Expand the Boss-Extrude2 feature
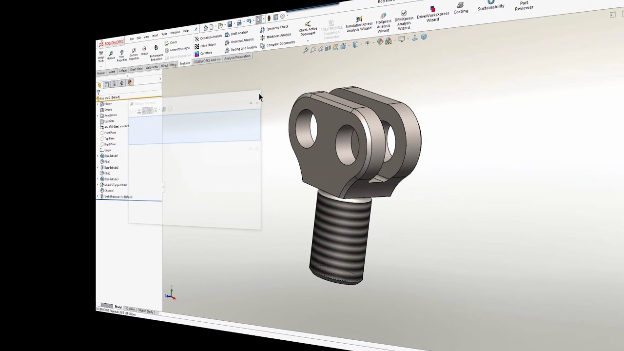The image size is (624, 351). click(x=97, y=168)
